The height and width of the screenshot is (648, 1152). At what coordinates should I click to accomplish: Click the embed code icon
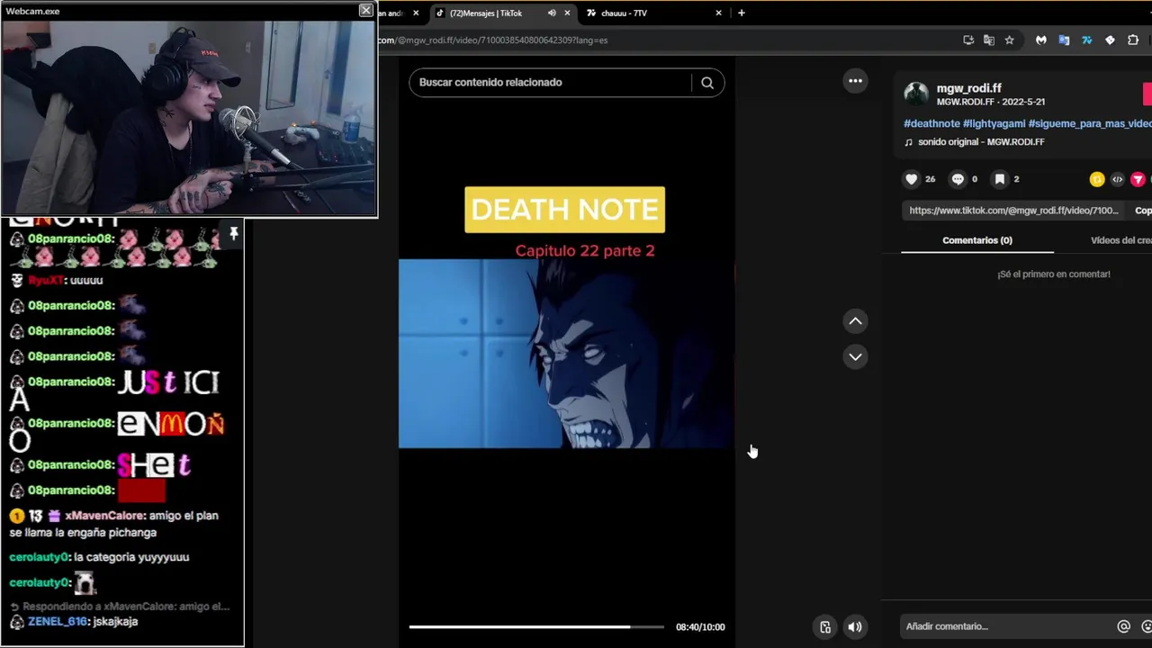pos(1117,179)
